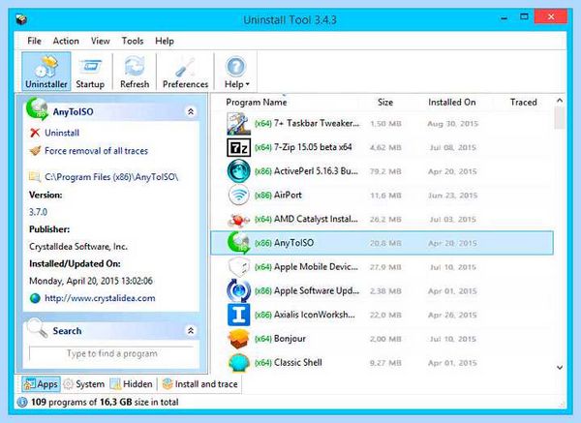This screenshot has height=423, width=581.
Task: Select the Apple Software Update icon
Action: pyautogui.click(x=238, y=290)
